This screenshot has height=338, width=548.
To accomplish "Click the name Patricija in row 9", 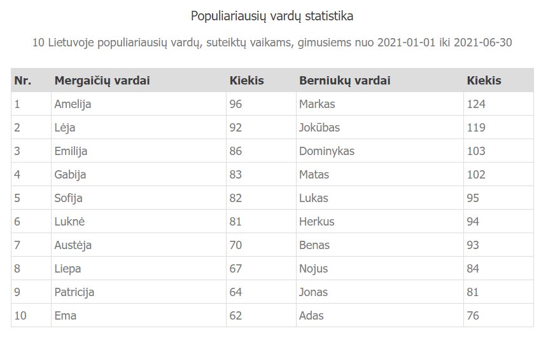I will click(x=74, y=292).
